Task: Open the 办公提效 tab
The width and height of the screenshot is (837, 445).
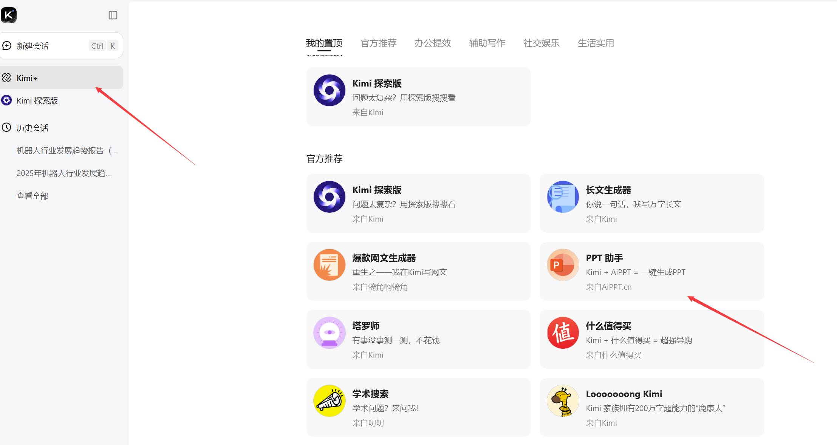Action: tap(433, 43)
